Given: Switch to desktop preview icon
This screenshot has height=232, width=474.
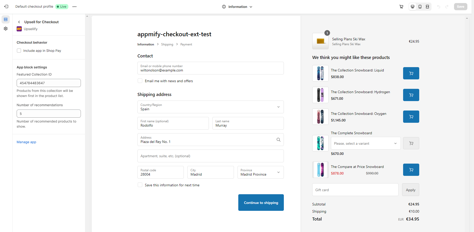Looking at the screenshot, I should [413, 7].
